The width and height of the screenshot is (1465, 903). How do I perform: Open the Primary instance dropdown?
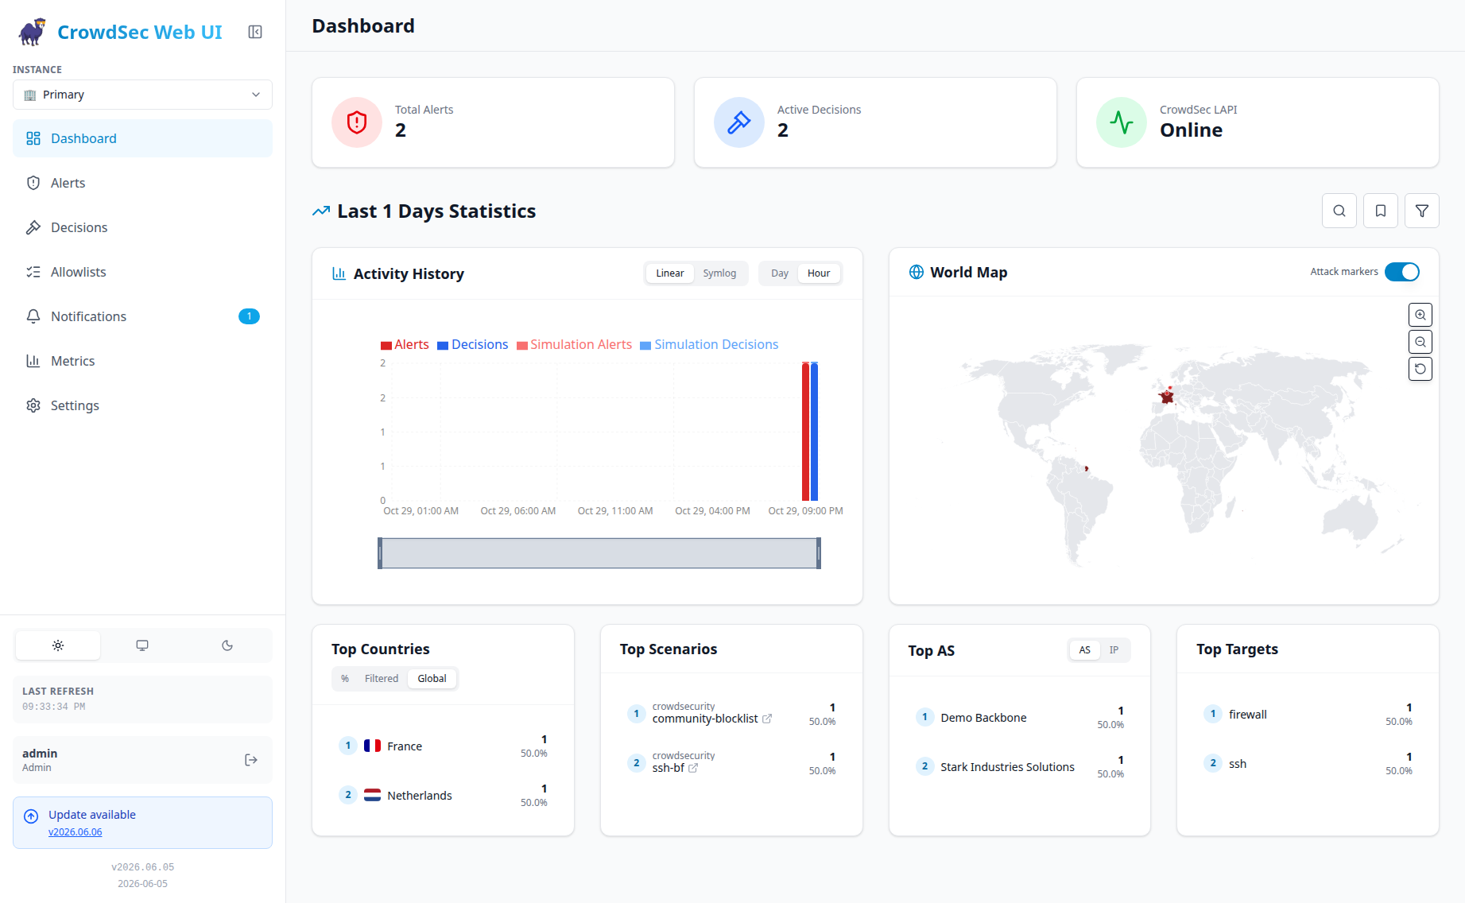142,95
